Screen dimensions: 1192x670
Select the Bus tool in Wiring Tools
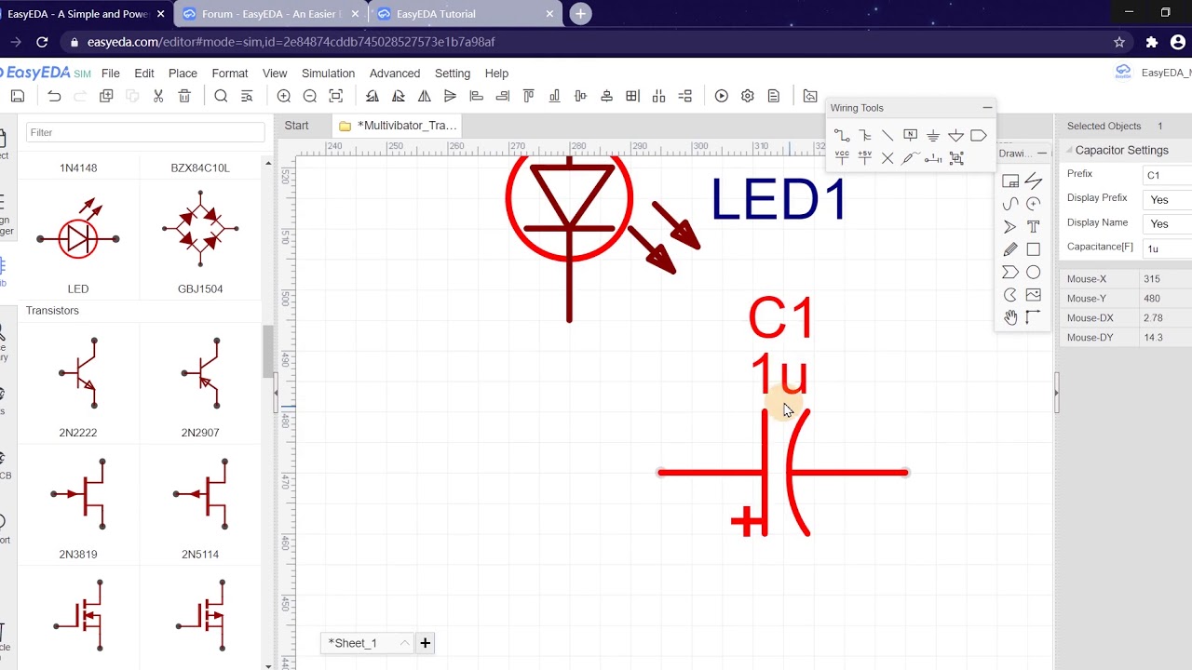click(865, 136)
